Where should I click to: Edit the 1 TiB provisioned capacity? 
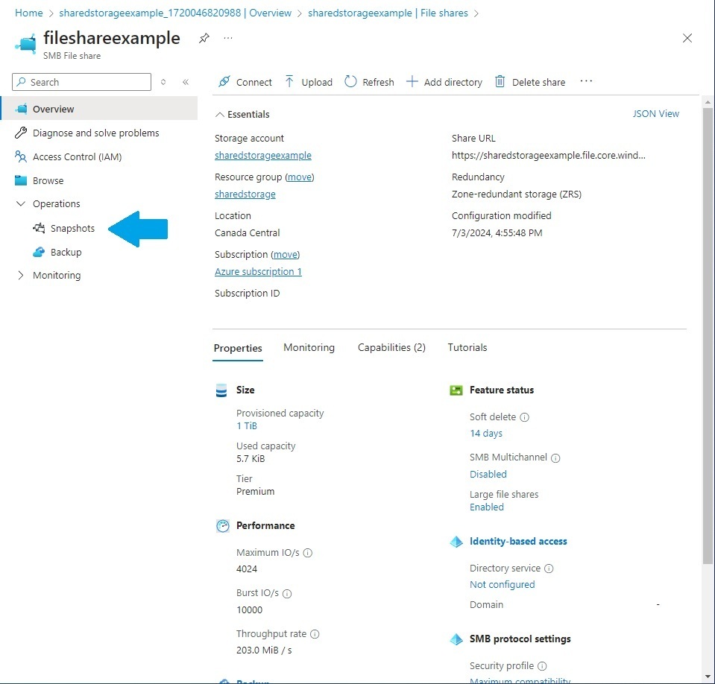click(247, 425)
